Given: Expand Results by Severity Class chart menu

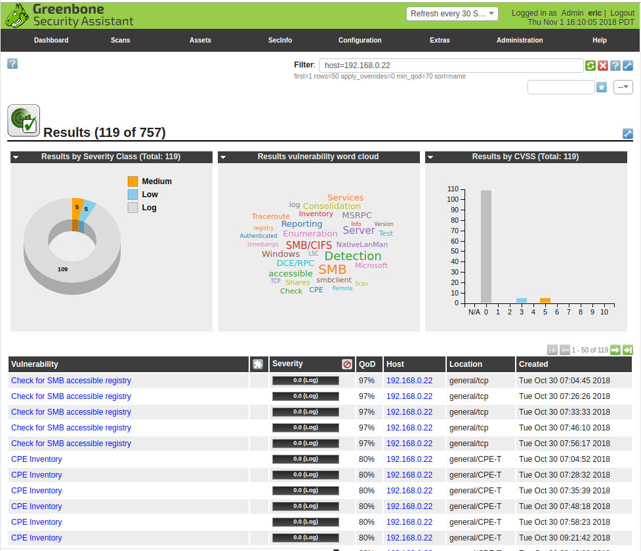Looking at the screenshot, I should pos(16,157).
